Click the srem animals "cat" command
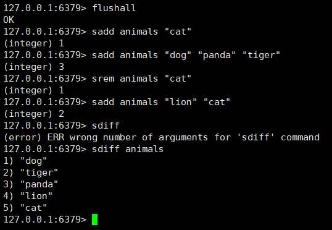This screenshot has width=332, height=230. tap(141, 79)
